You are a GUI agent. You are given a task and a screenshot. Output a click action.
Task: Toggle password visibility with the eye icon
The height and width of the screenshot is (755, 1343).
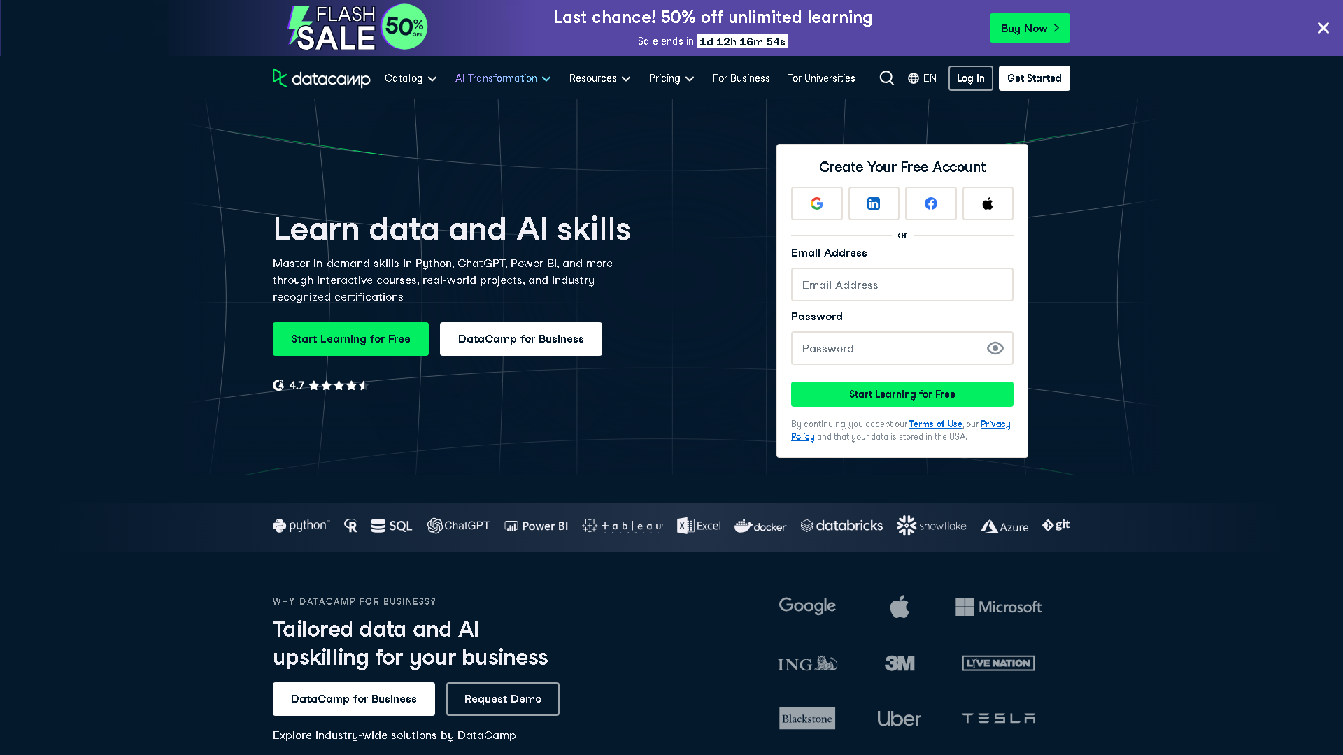(x=995, y=347)
